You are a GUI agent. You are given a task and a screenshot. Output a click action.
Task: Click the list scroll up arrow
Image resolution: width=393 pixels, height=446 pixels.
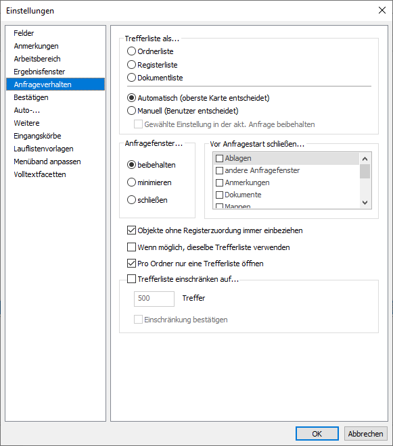(x=365, y=159)
